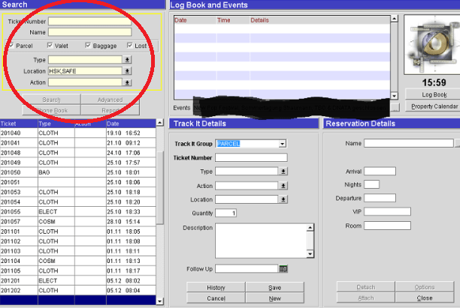Click the Description box scroll-down arrow
The width and height of the screenshot is (460, 308).
coord(310,254)
